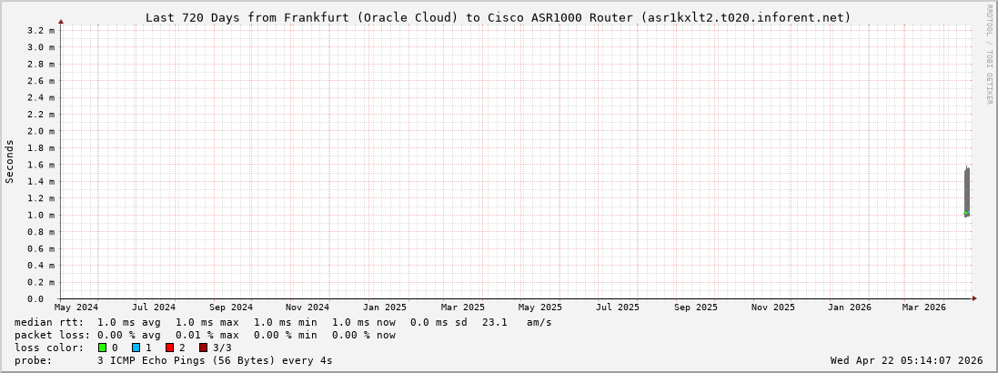Select the May 2024 x-axis label
This screenshot has height=373, width=998.
76,307
